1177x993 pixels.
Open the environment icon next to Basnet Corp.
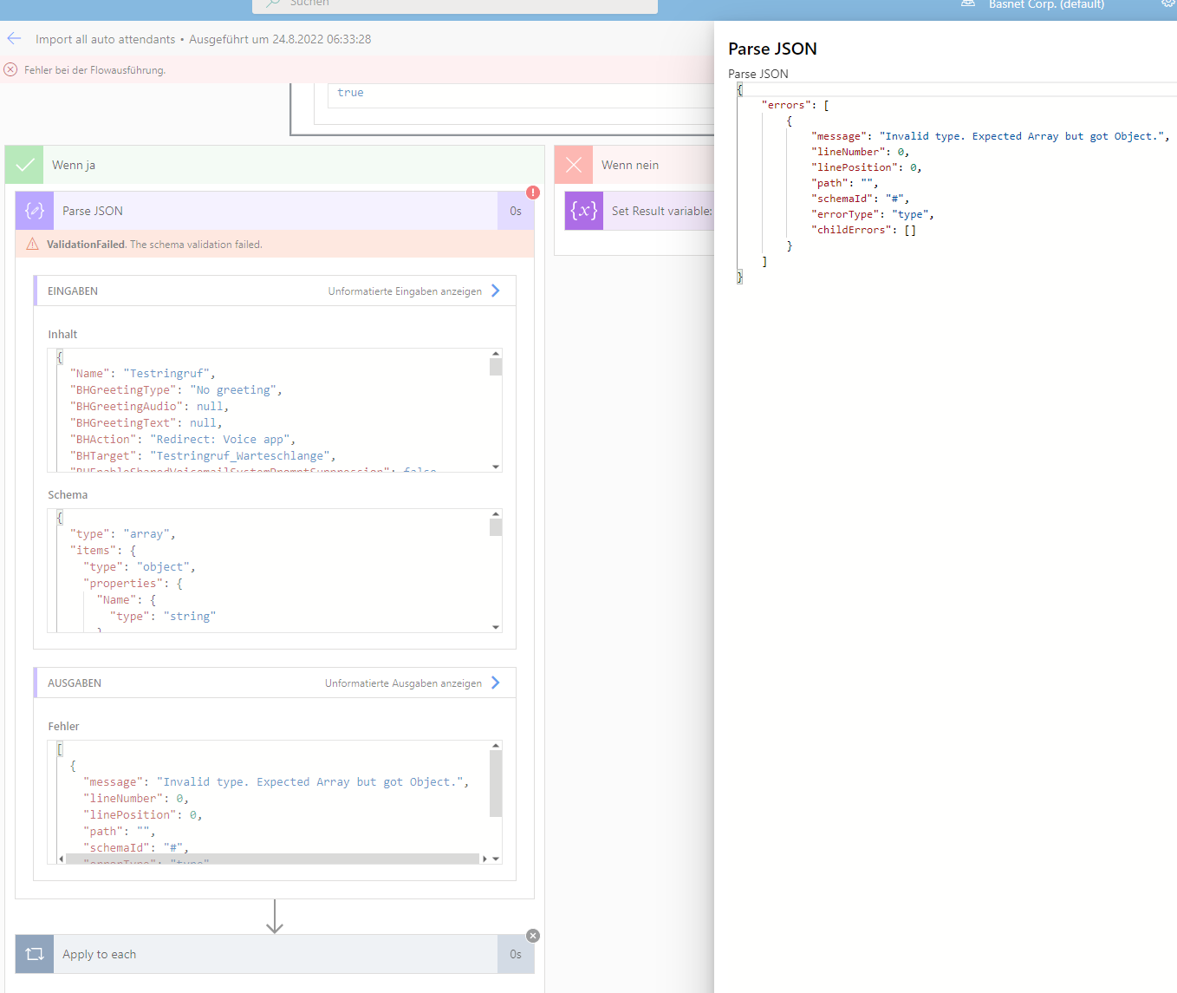[968, 4]
